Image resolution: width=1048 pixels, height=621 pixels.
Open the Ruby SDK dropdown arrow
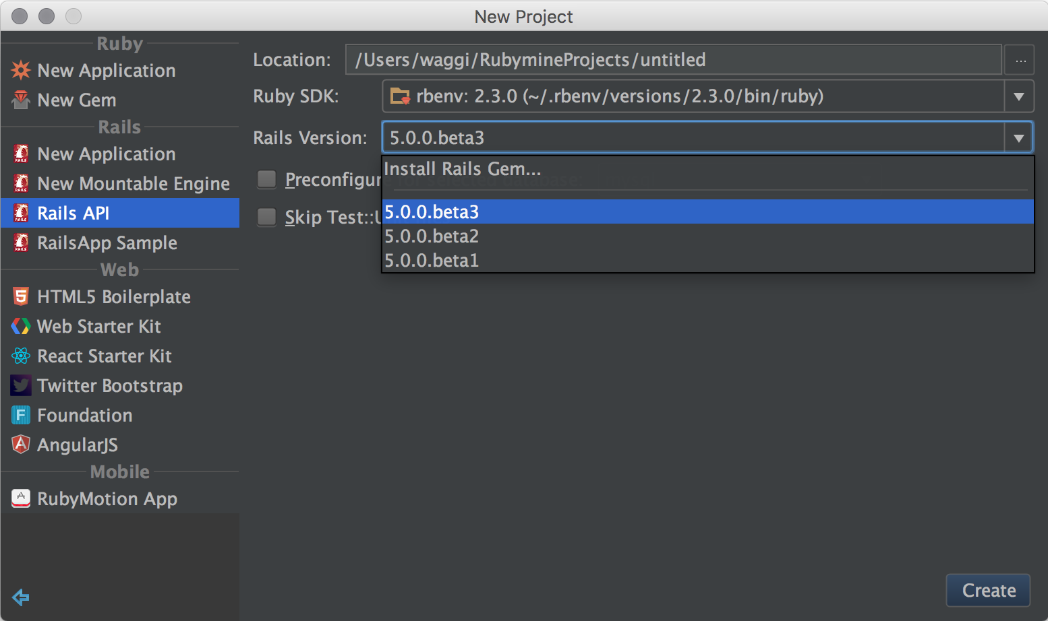1018,96
